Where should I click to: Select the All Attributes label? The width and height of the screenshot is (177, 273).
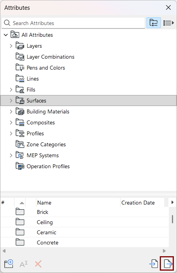[37, 35]
